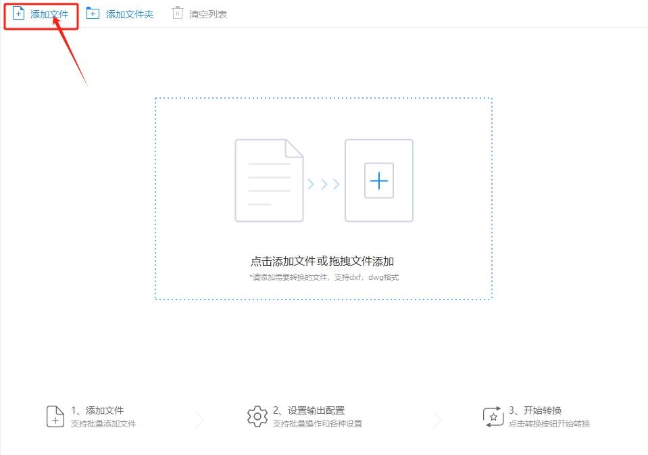Open settings via the step 2 gear icon
The image size is (648, 455).
pos(257,416)
